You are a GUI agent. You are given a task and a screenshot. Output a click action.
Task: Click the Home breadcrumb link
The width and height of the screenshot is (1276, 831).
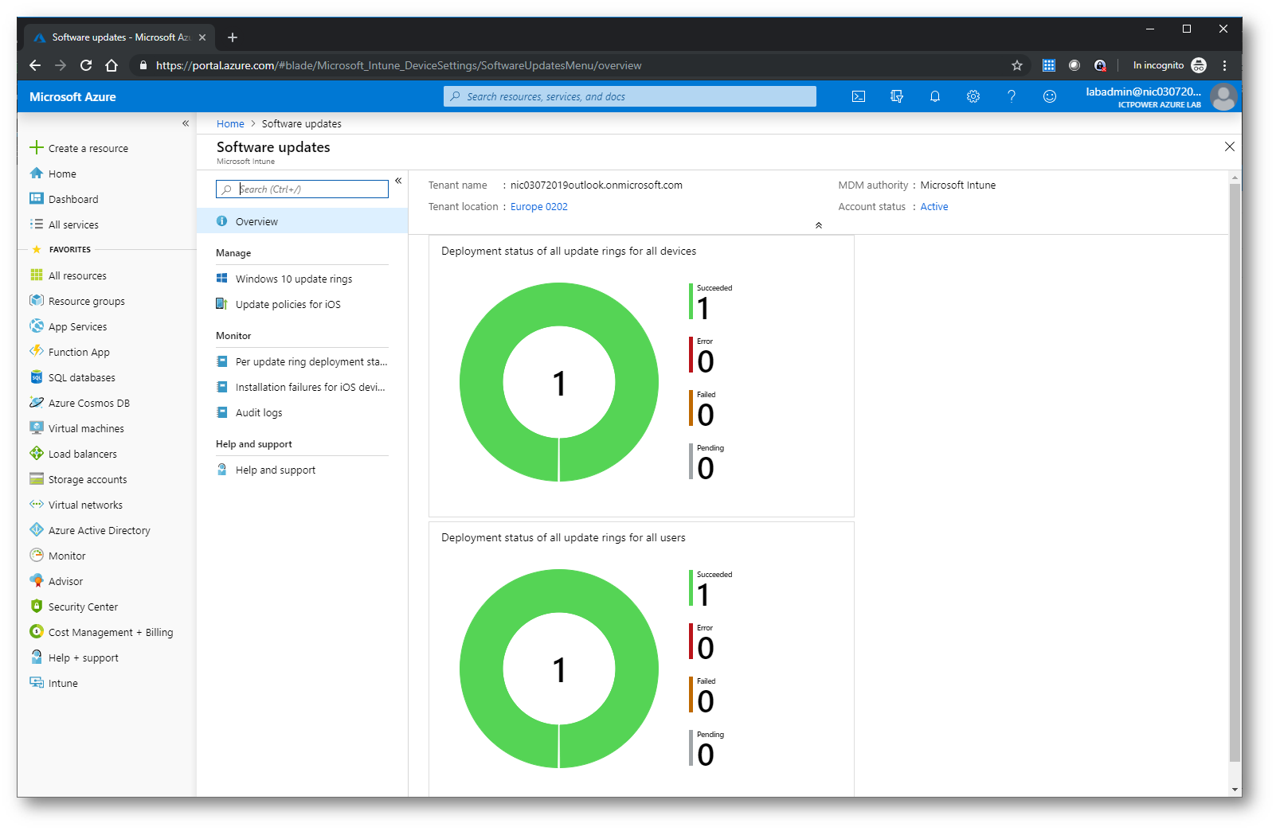230,123
